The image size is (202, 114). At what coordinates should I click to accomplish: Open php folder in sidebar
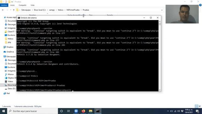coord(8,42)
